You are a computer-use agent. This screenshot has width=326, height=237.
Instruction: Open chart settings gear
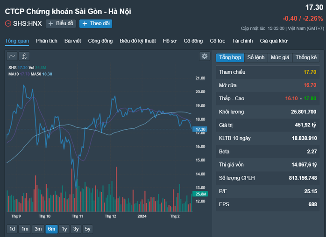[x=204, y=56]
